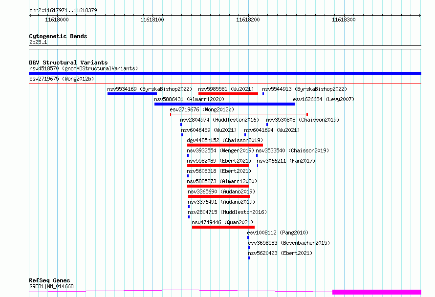Click the 11618100 ruler position label

[x=152, y=20]
